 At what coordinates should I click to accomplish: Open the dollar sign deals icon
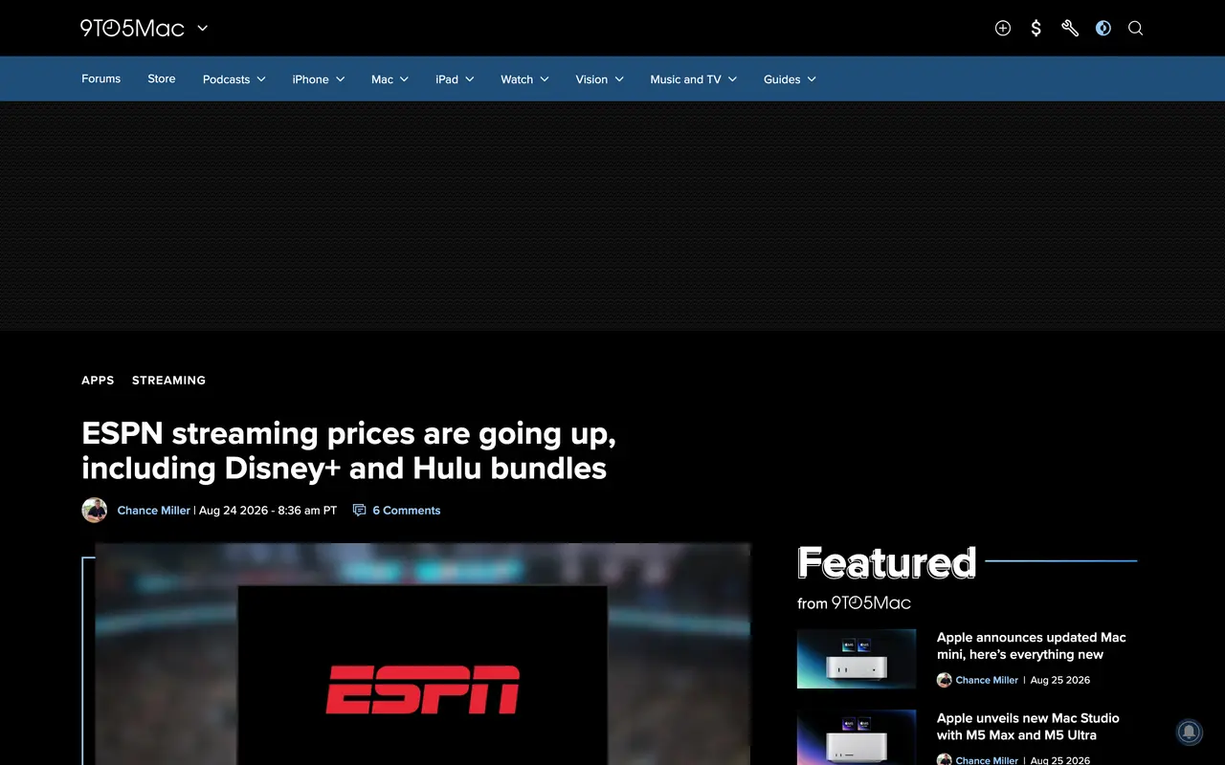tap(1036, 28)
